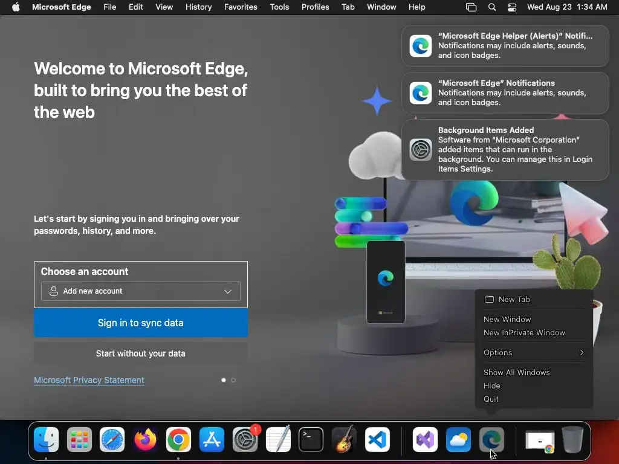Open minimized Chrome window in dock
Image resolution: width=619 pixels, height=464 pixels.
click(540, 441)
